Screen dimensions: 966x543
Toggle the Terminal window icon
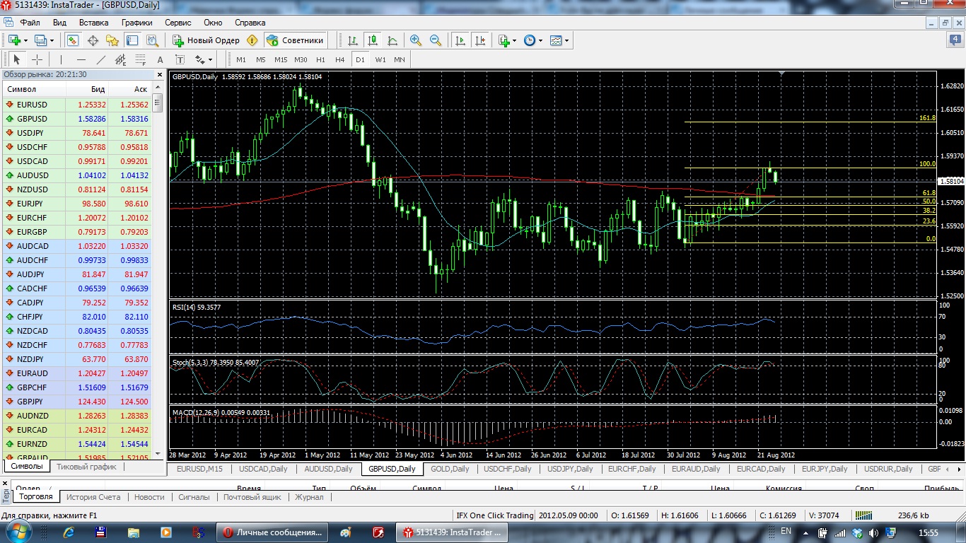pos(132,40)
